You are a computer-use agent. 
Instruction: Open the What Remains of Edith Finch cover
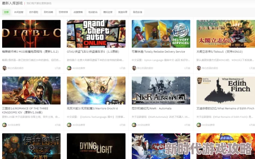click(x=226, y=90)
